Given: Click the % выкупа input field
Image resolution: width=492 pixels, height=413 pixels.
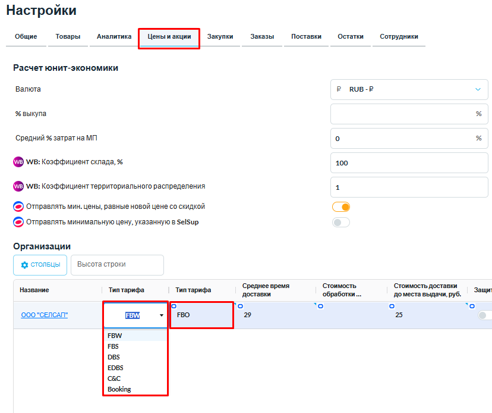Looking at the screenshot, I should tap(403, 114).
